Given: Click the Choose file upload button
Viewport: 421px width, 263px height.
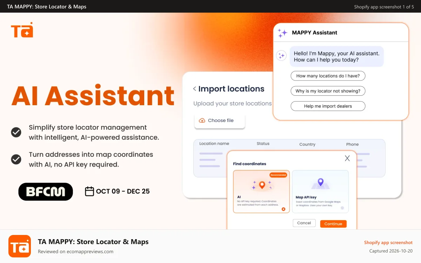Looking at the screenshot, I should coord(220,121).
